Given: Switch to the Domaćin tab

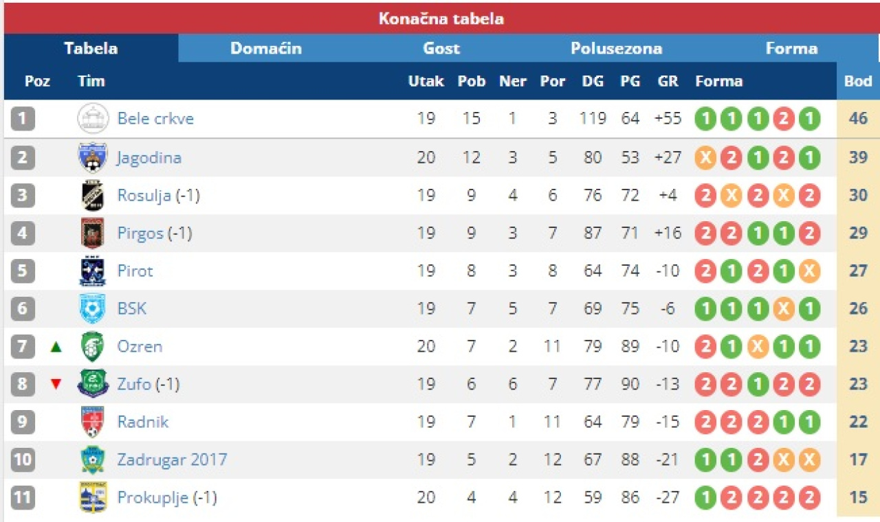Looking at the screenshot, I should coord(266,49).
